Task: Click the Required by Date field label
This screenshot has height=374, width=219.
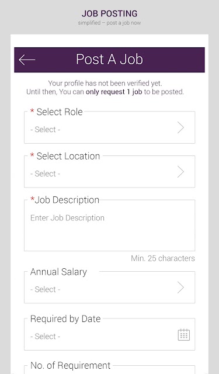Action: coord(65,319)
